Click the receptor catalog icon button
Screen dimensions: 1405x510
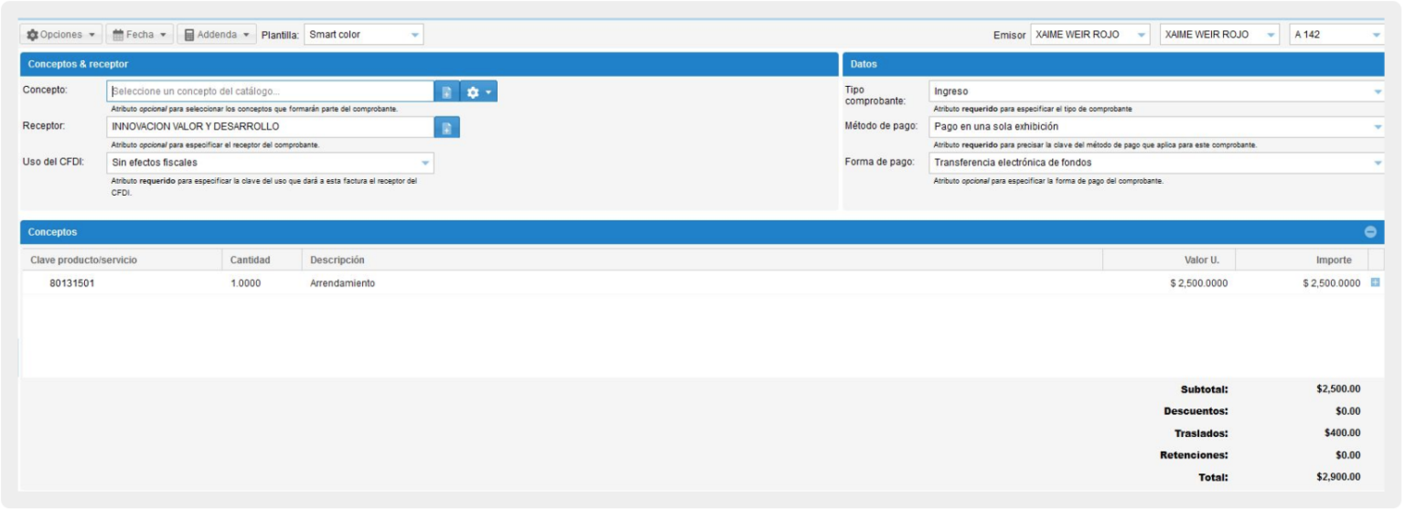(x=446, y=128)
